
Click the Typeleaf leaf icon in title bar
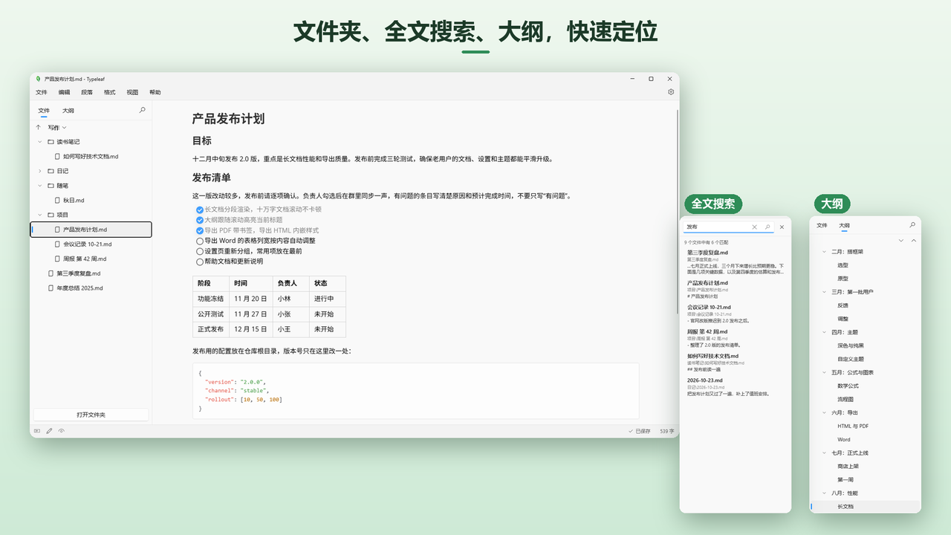tap(38, 79)
